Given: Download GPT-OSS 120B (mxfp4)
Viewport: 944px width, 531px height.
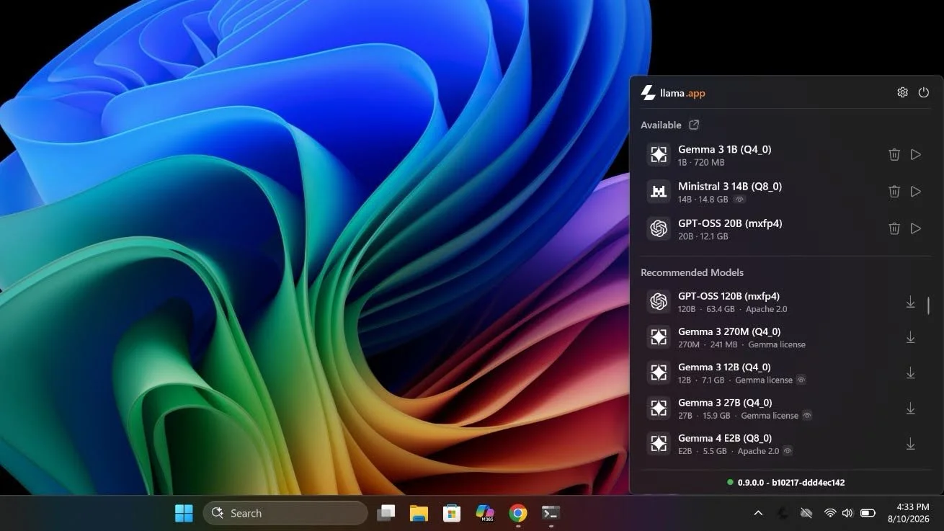Looking at the screenshot, I should (910, 302).
